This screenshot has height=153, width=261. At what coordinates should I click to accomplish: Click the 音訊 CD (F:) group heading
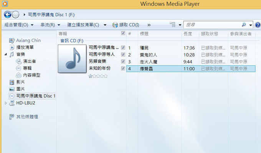[x=72, y=41]
